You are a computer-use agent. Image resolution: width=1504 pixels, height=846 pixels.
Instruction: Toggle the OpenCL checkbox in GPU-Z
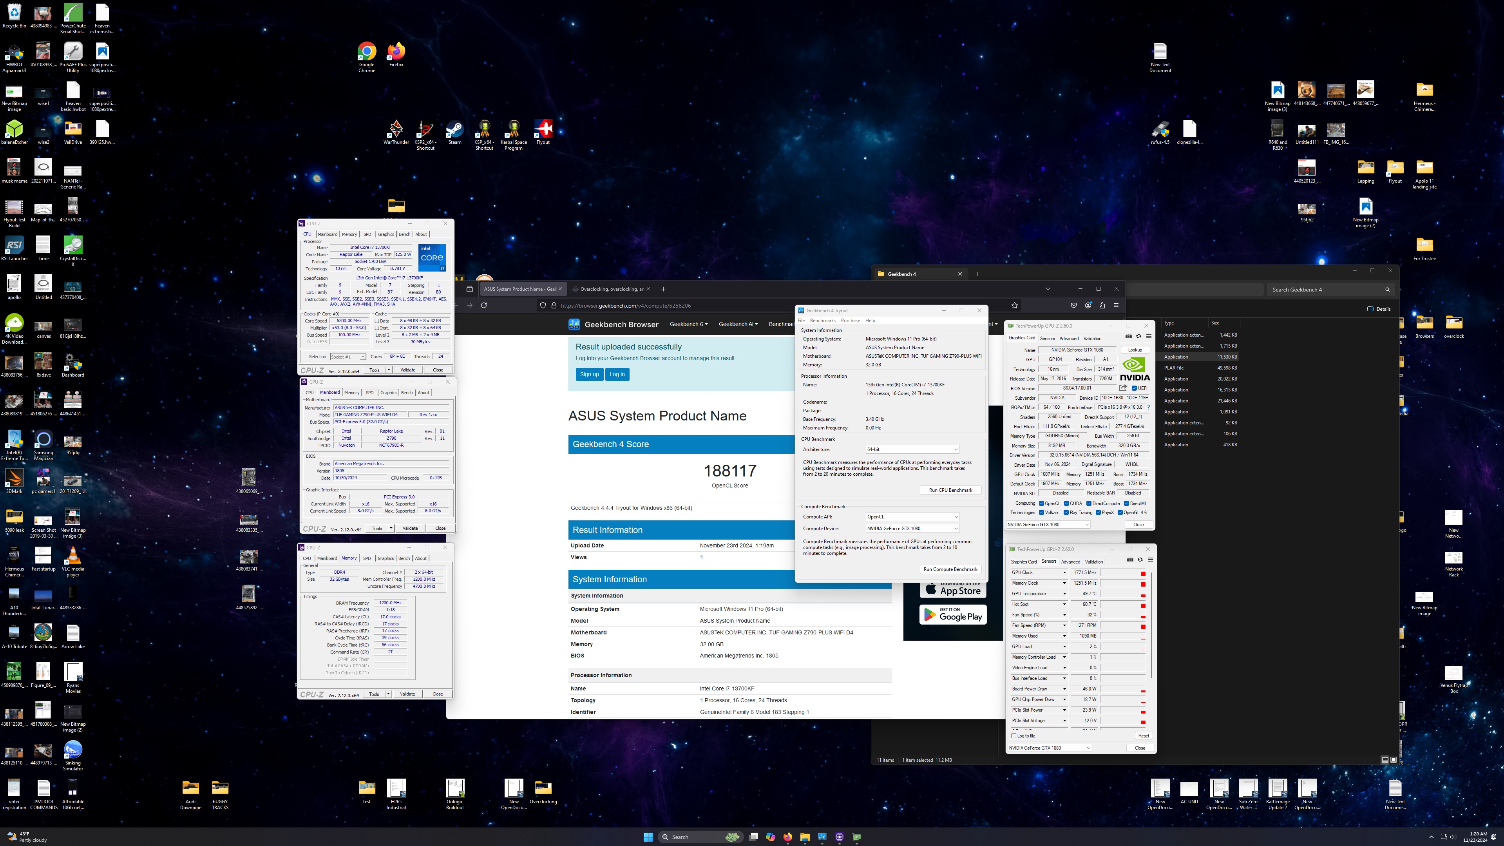[x=1042, y=503]
